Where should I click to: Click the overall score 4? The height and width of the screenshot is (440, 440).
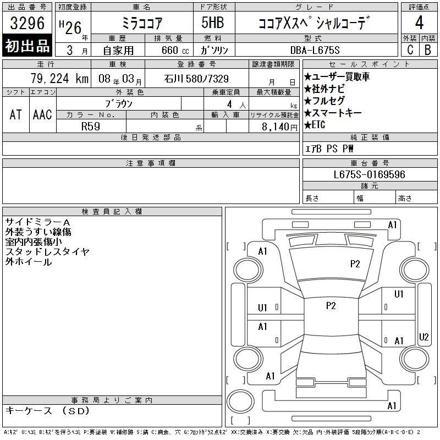[419, 23]
